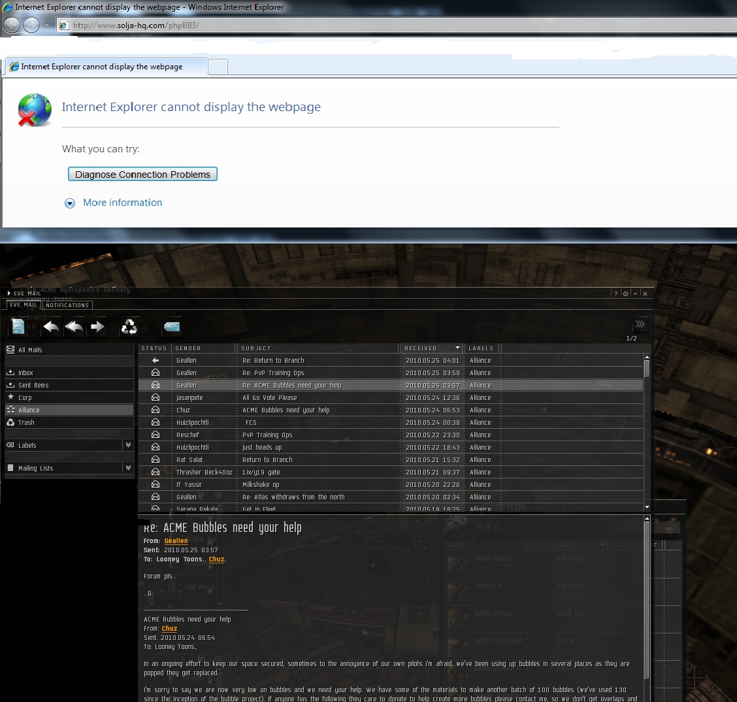Open the mail with subject 'FCS'
737x702 pixels.
click(x=391, y=422)
